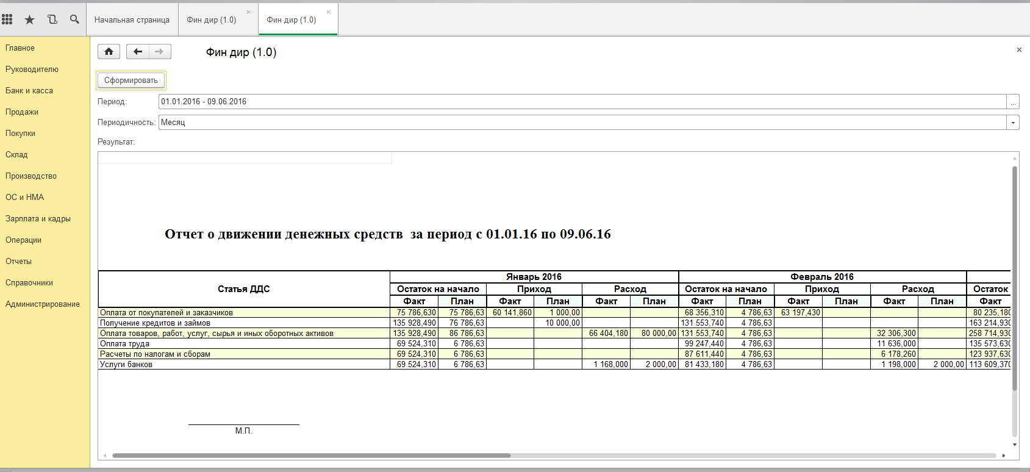Open period picker with the ... button
Screen dimensions: 1030x472
(x=1013, y=102)
